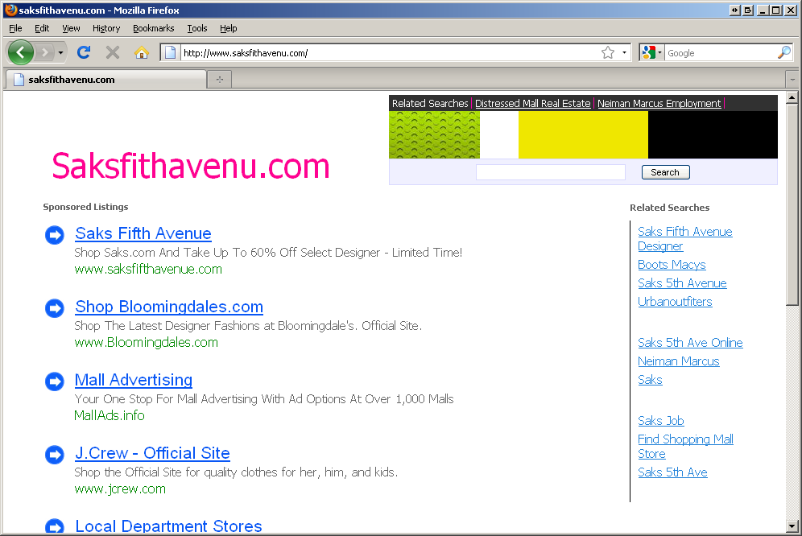Image resolution: width=802 pixels, height=536 pixels.
Task: Open the J.Crew - Official Site listing
Action: [152, 453]
